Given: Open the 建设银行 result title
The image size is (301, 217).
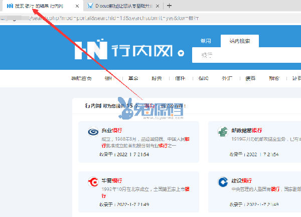Looking at the screenshot, I should [x=241, y=181].
